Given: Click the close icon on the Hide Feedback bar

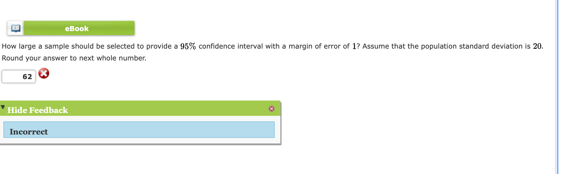Looking at the screenshot, I should coord(272,109).
